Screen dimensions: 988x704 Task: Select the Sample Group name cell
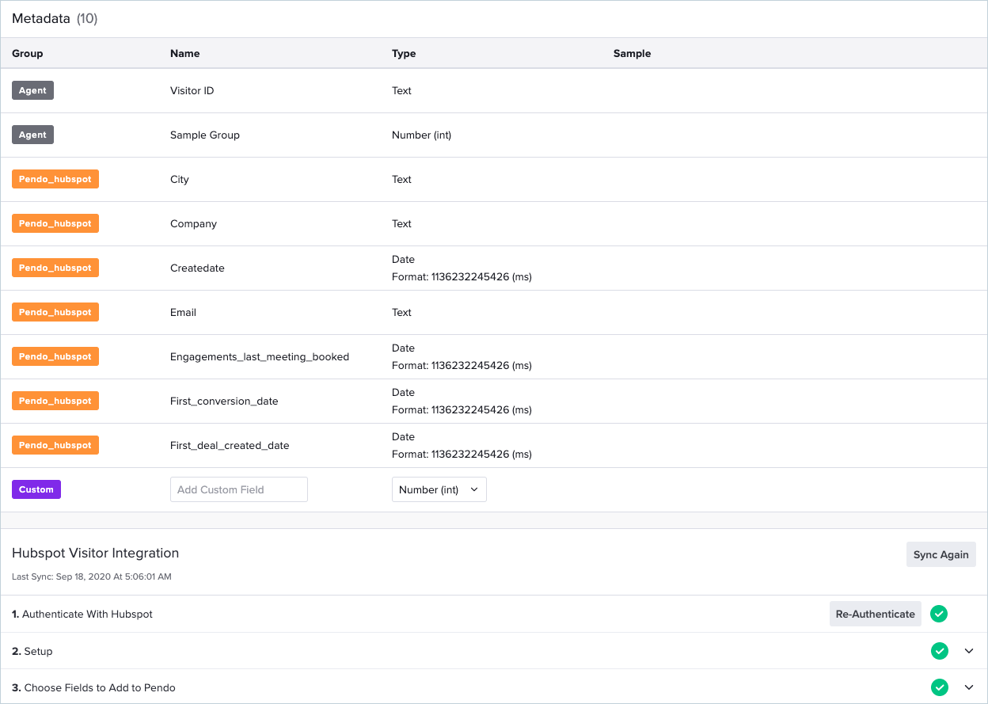[x=205, y=135]
